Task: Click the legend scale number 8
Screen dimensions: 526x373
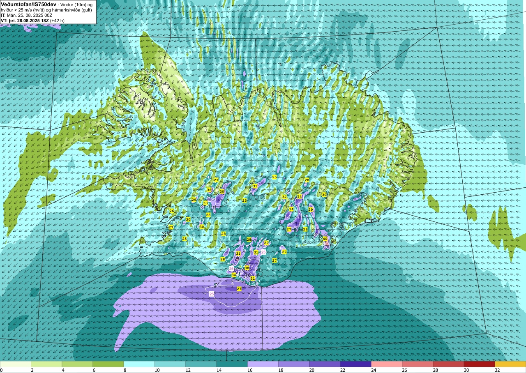Action: click(x=125, y=370)
